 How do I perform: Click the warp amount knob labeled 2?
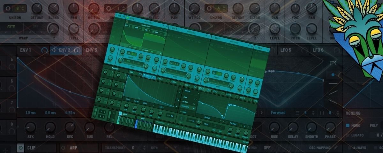pyautogui.click(x=53, y=29)
